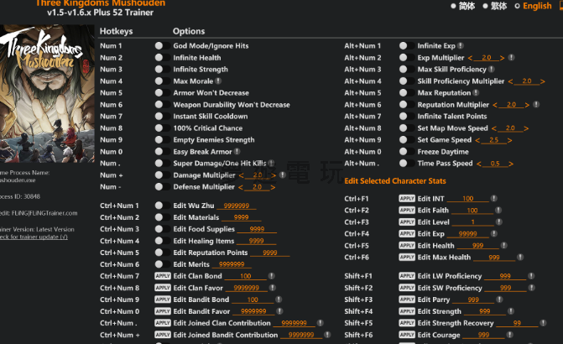The height and width of the screenshot is (344, 563).
Task: Decrease Set Game Speed value
Action: [477, 140]
